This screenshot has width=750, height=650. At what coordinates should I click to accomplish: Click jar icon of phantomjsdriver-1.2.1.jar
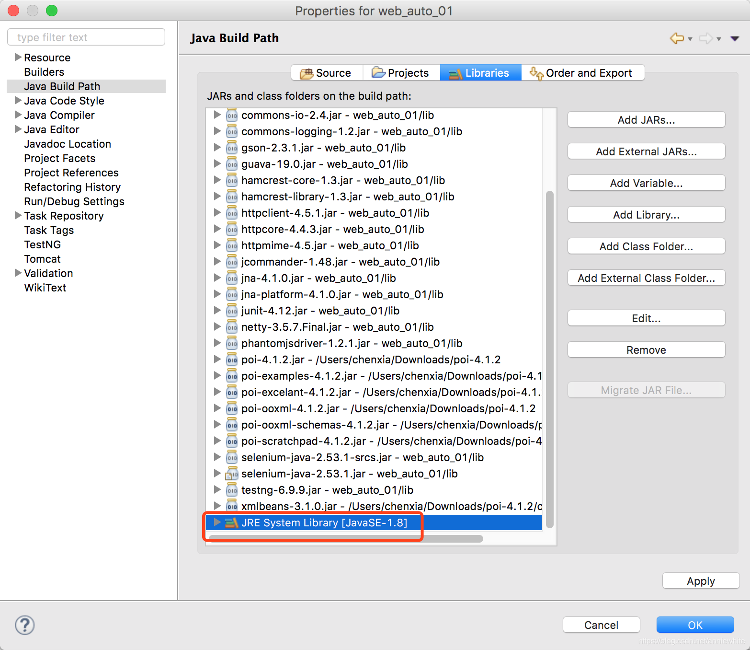(x=232, y=343)
